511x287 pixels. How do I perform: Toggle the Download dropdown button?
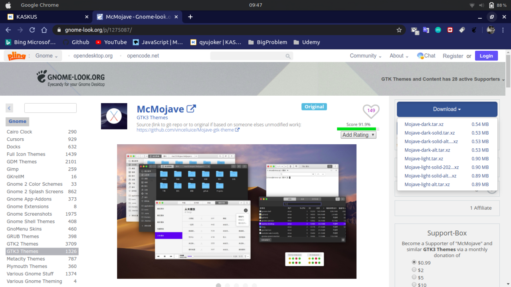(x=447, y=109)
